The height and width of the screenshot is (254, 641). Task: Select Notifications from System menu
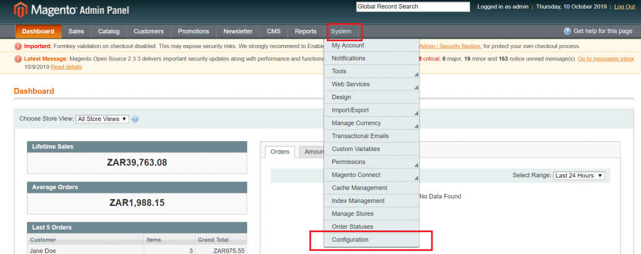372,58
